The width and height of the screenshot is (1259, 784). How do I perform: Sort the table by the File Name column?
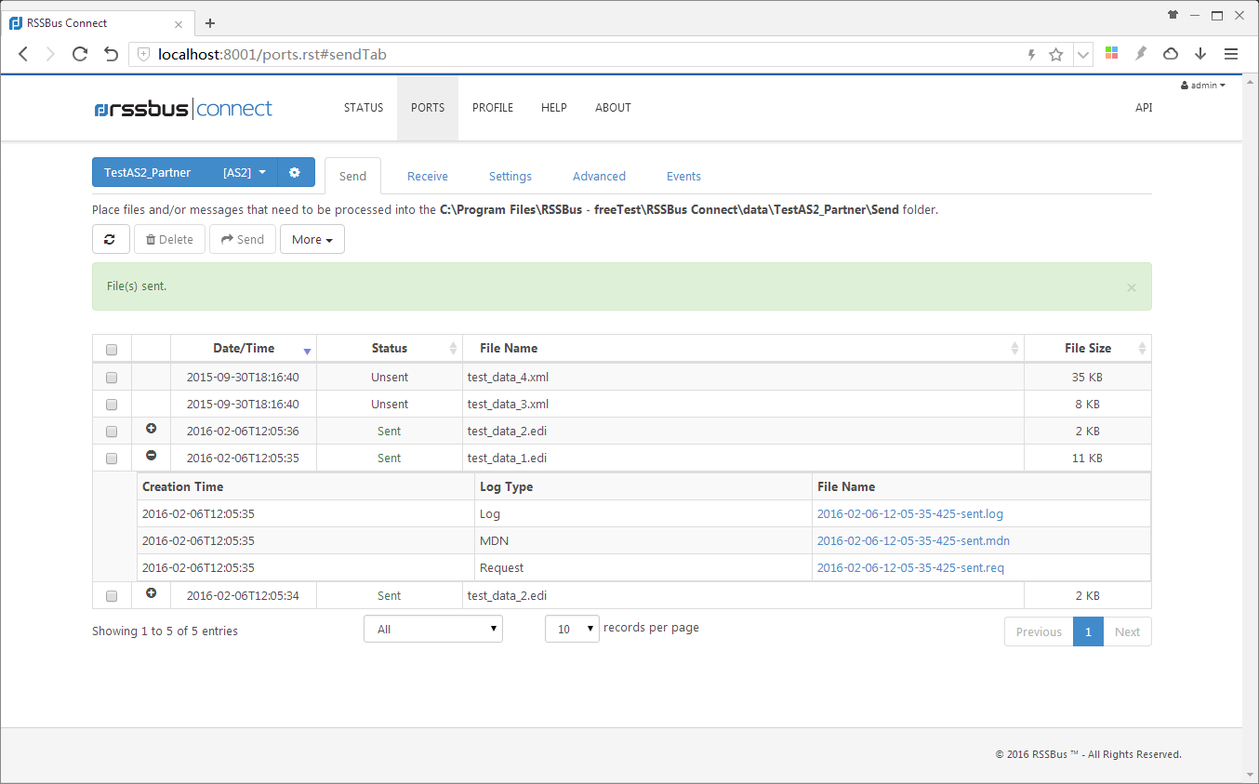click(743, 348)
